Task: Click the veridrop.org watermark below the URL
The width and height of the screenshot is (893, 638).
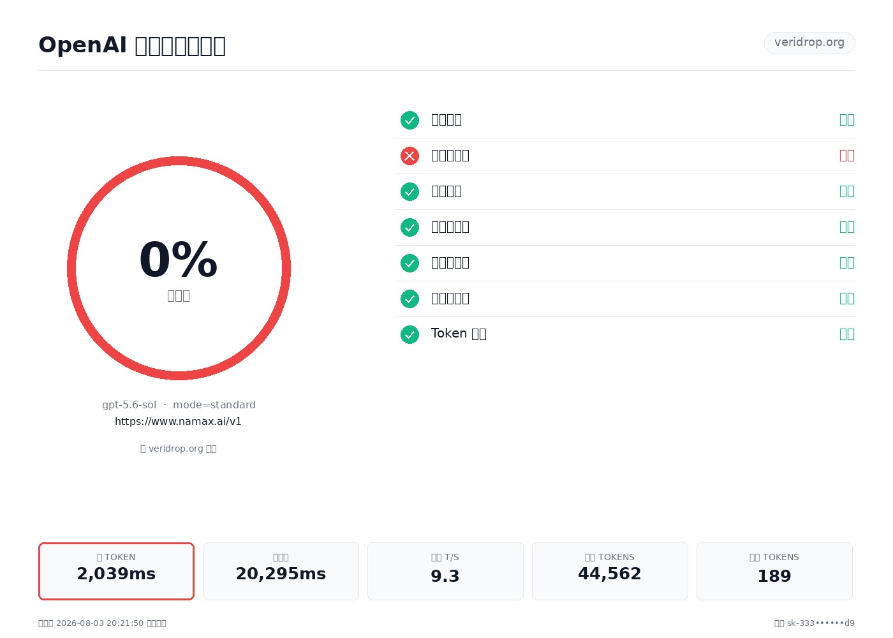Action: coord(179,449)
